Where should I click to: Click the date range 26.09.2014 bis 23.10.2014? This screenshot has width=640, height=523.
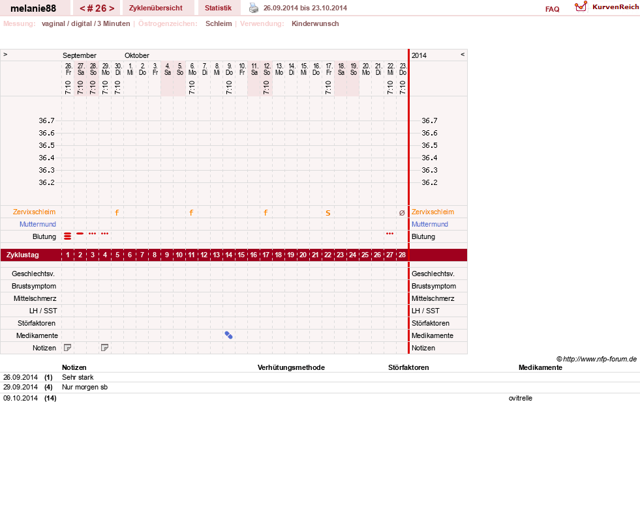point(305,8)
